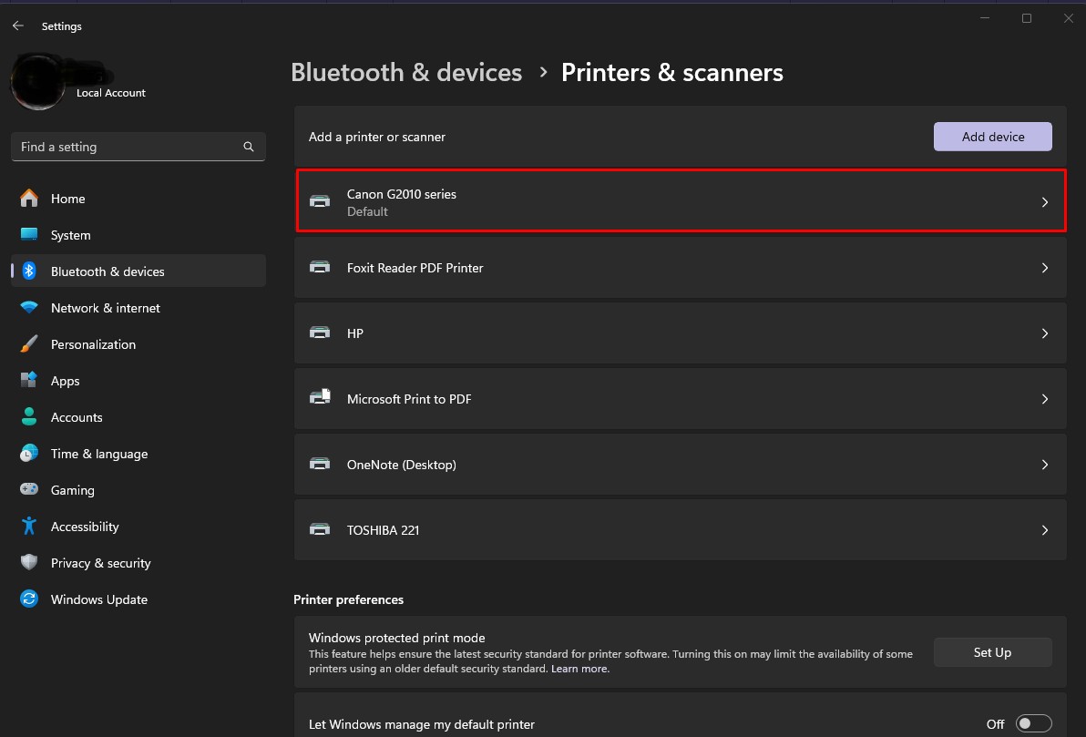Click the Accounts person icon
Viewport: 1086px width, 737px height.
pos(29,417)
